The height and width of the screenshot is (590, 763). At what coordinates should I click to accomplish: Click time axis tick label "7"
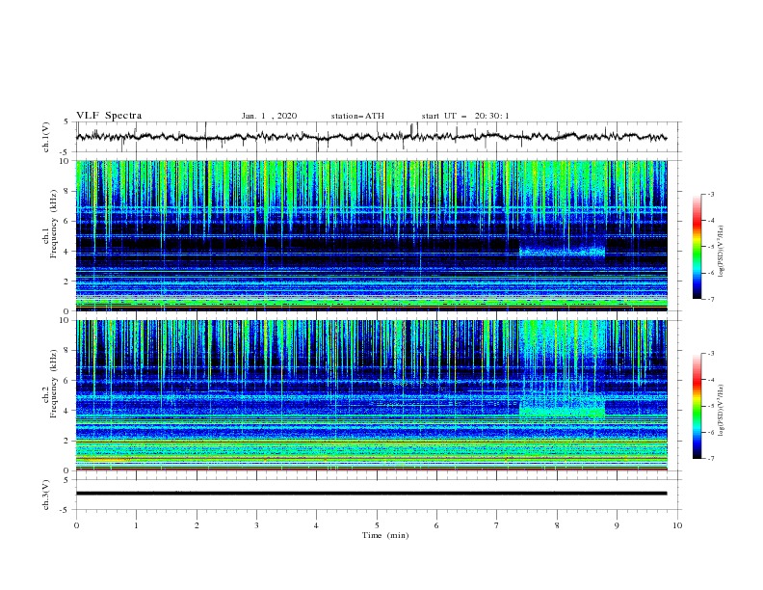pos(497,525)
